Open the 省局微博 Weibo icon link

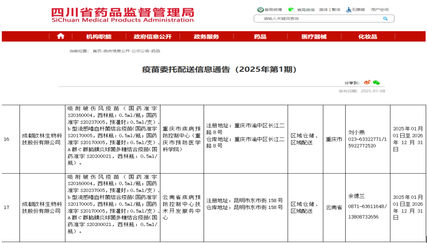(261, 10)
